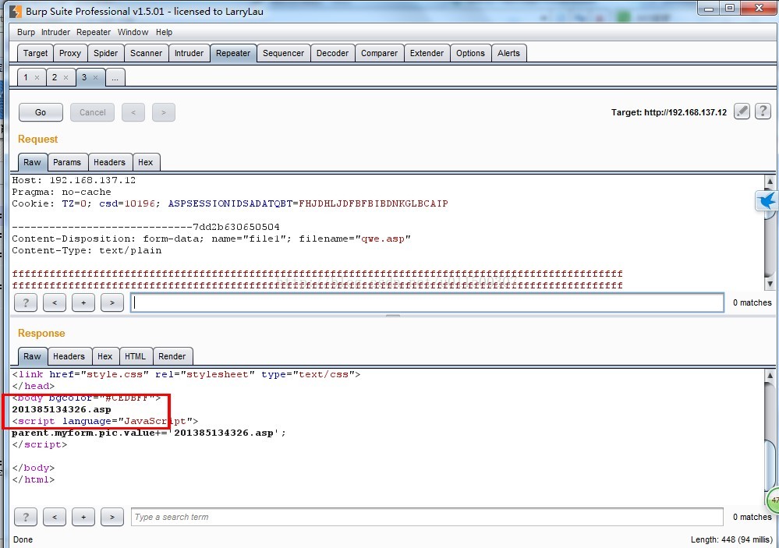The width and height of the screenshot is (779, 548).
Task: Click the Burp Suite title bar logo
Action: [x=16, y=11]
